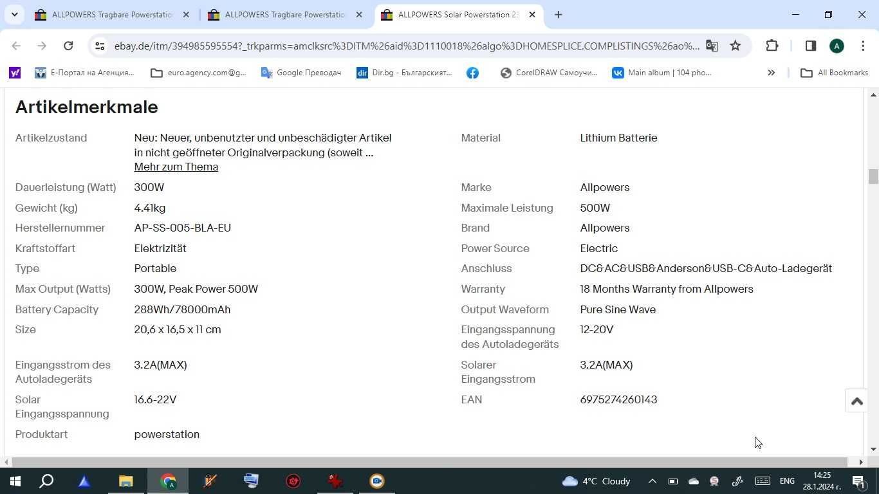879x494 pixels.
Task: Click the Produktart value powerstation
Action: click(x=167, y=434)
